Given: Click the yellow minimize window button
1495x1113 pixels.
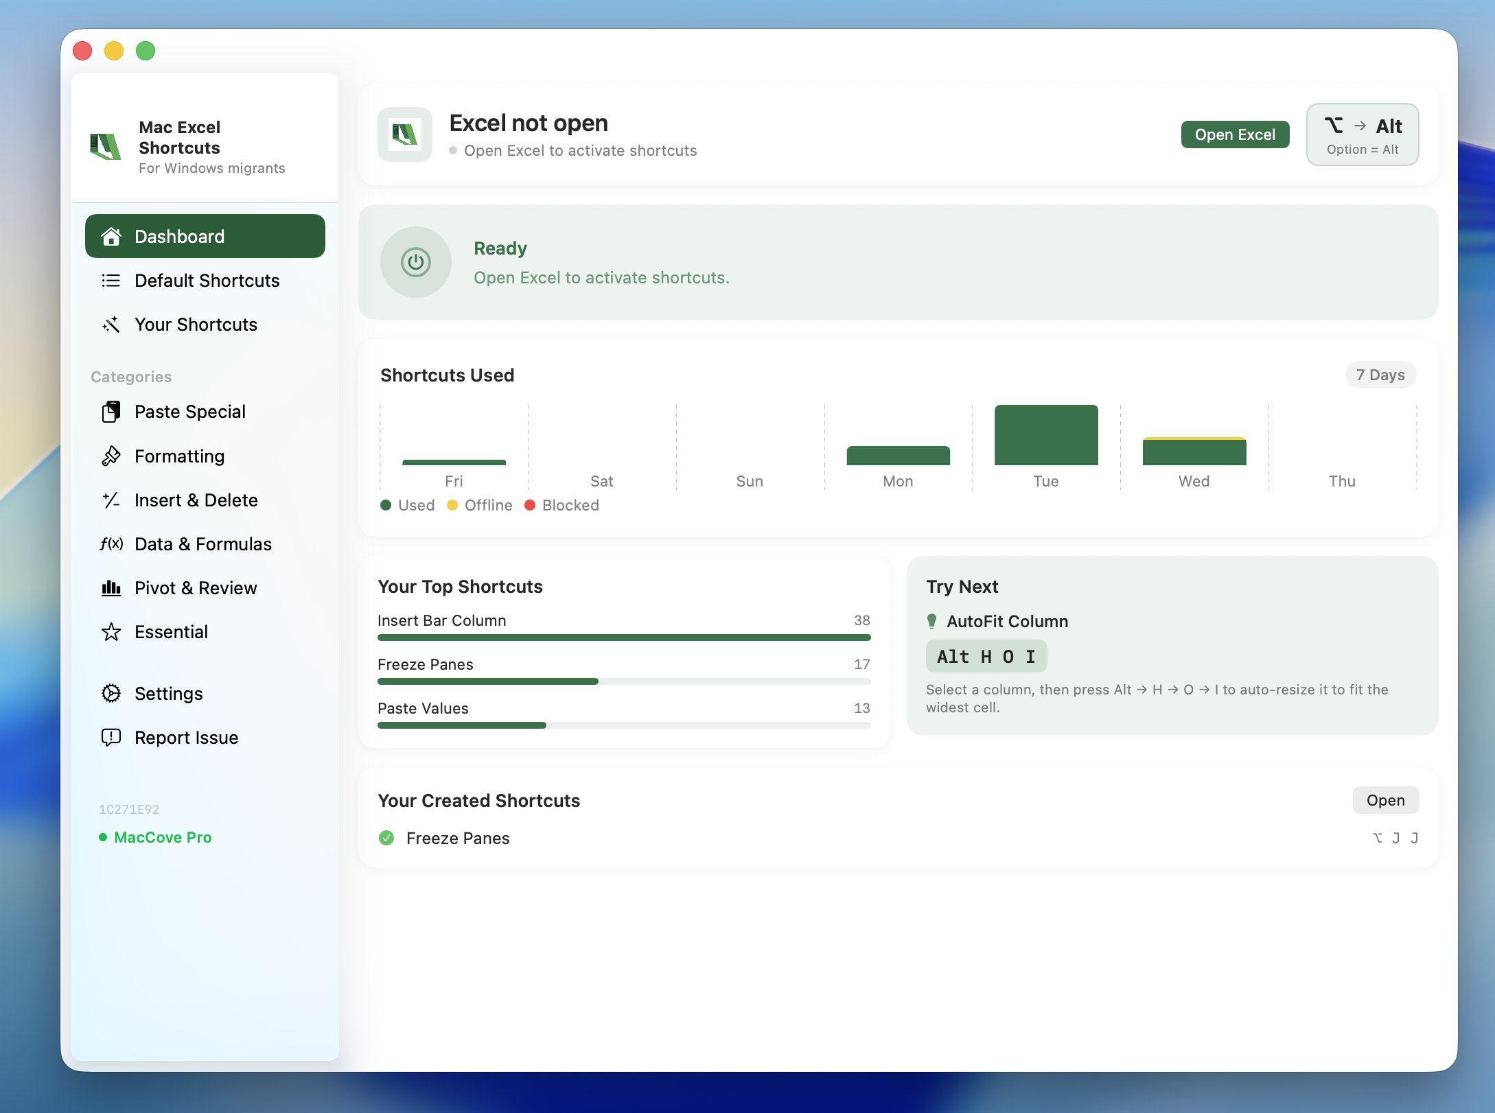Looking at the screenshot, I should [x=114, y=51].
